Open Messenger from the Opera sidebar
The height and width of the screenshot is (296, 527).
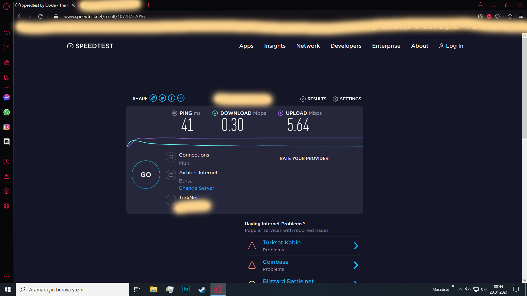click(x=7, y=97)
